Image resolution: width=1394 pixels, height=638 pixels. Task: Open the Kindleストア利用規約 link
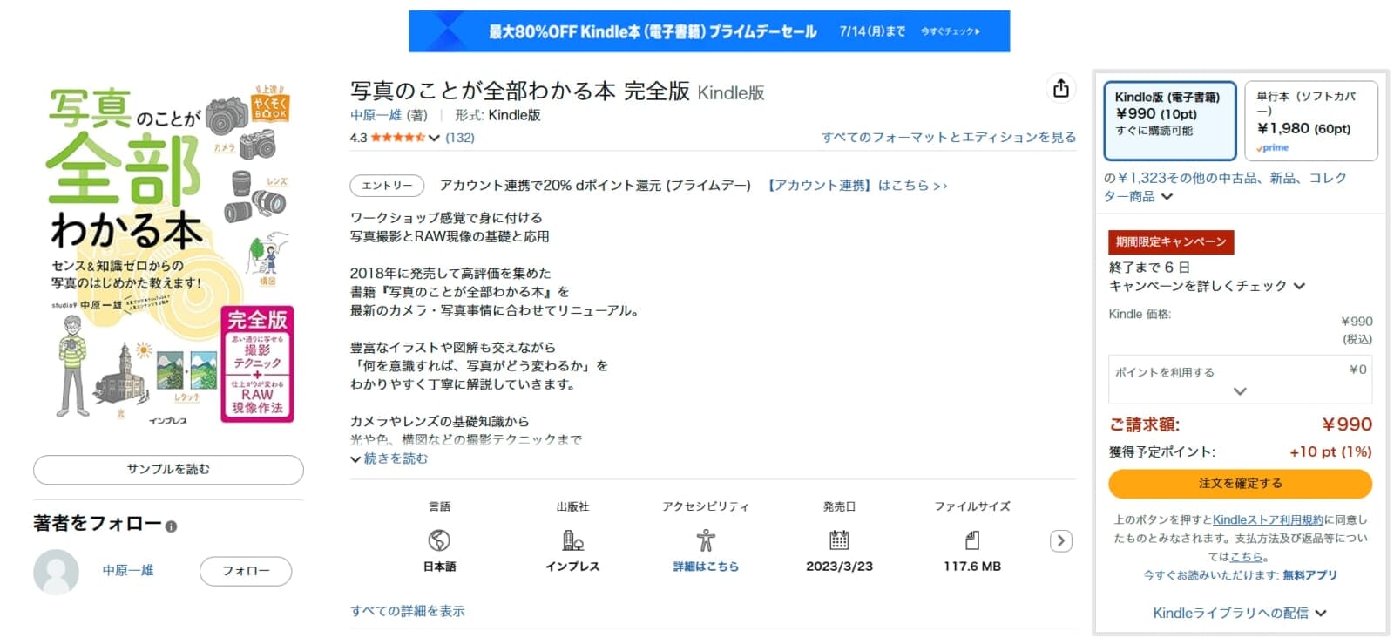coord(1268,519)
